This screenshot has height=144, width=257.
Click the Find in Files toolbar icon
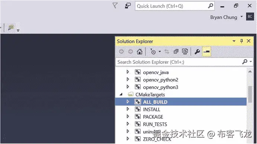tap(11, 27)
